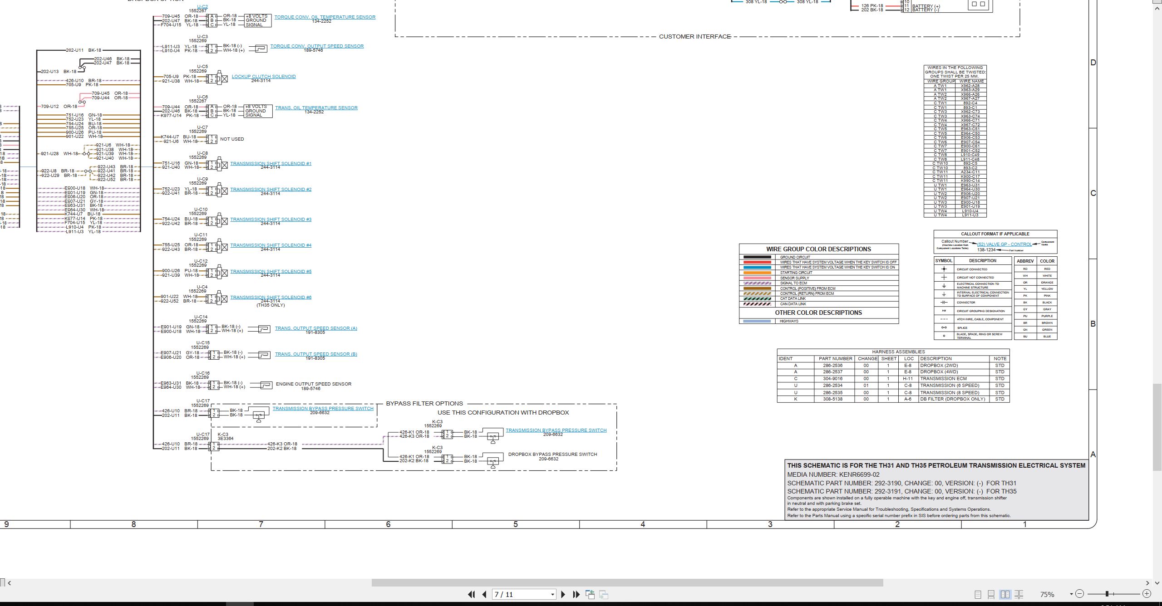The image size is (1162, 606).
Task: Open Transmission Bypass Pressure Switch link in dropbox configuration
Action: pyautogui.click(x=556, y=430)
